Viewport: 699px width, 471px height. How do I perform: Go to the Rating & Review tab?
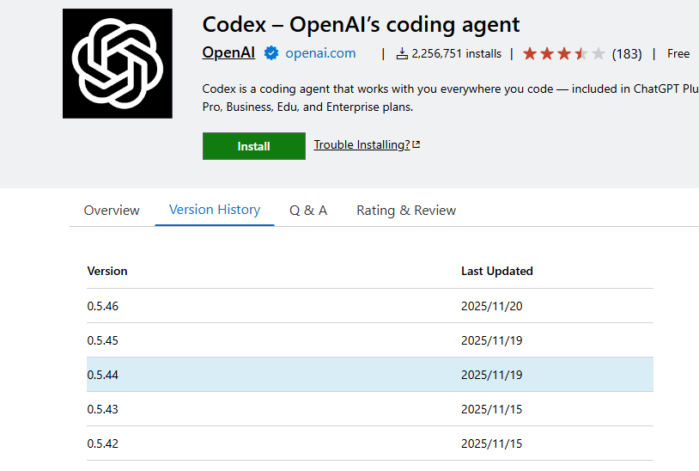point(406,210)
